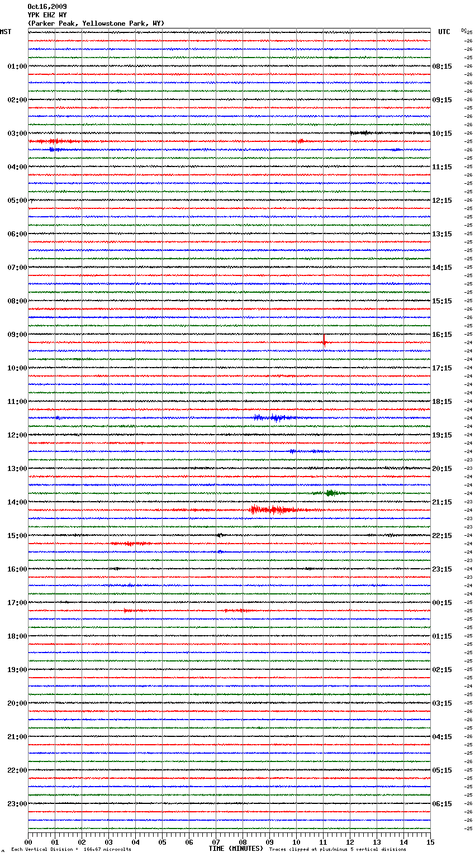Select the 23:00 MST time label

tap(17, 804)
